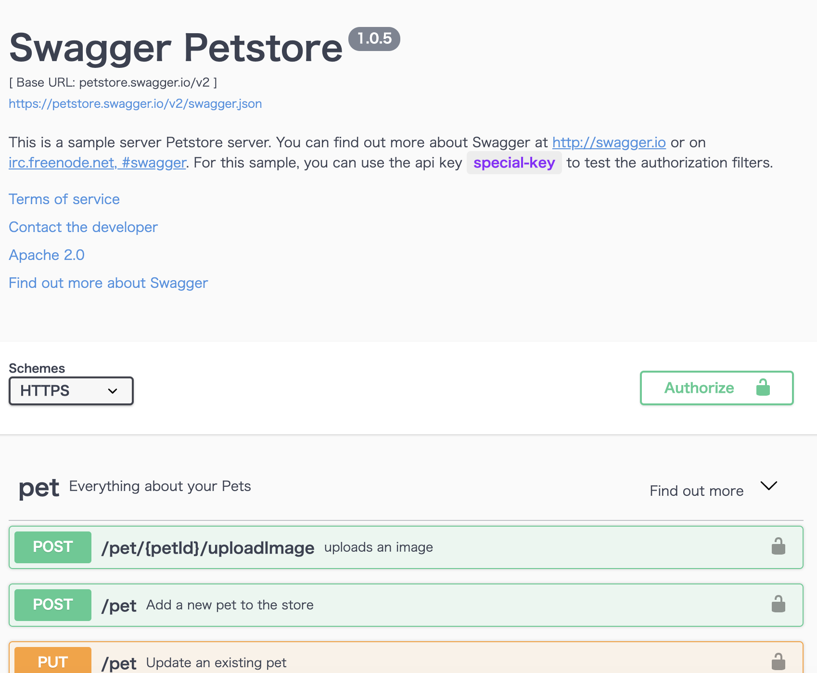The image size is (817, 673).
Task: Click the green Authorize button
Action: pos(716,388)
